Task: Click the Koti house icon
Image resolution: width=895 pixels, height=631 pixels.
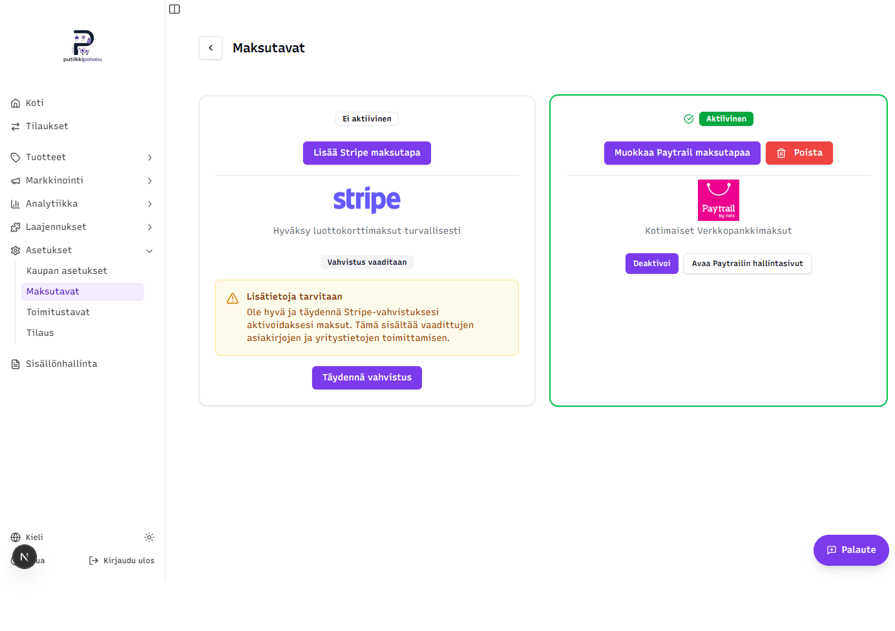Action: click(16, 103)
